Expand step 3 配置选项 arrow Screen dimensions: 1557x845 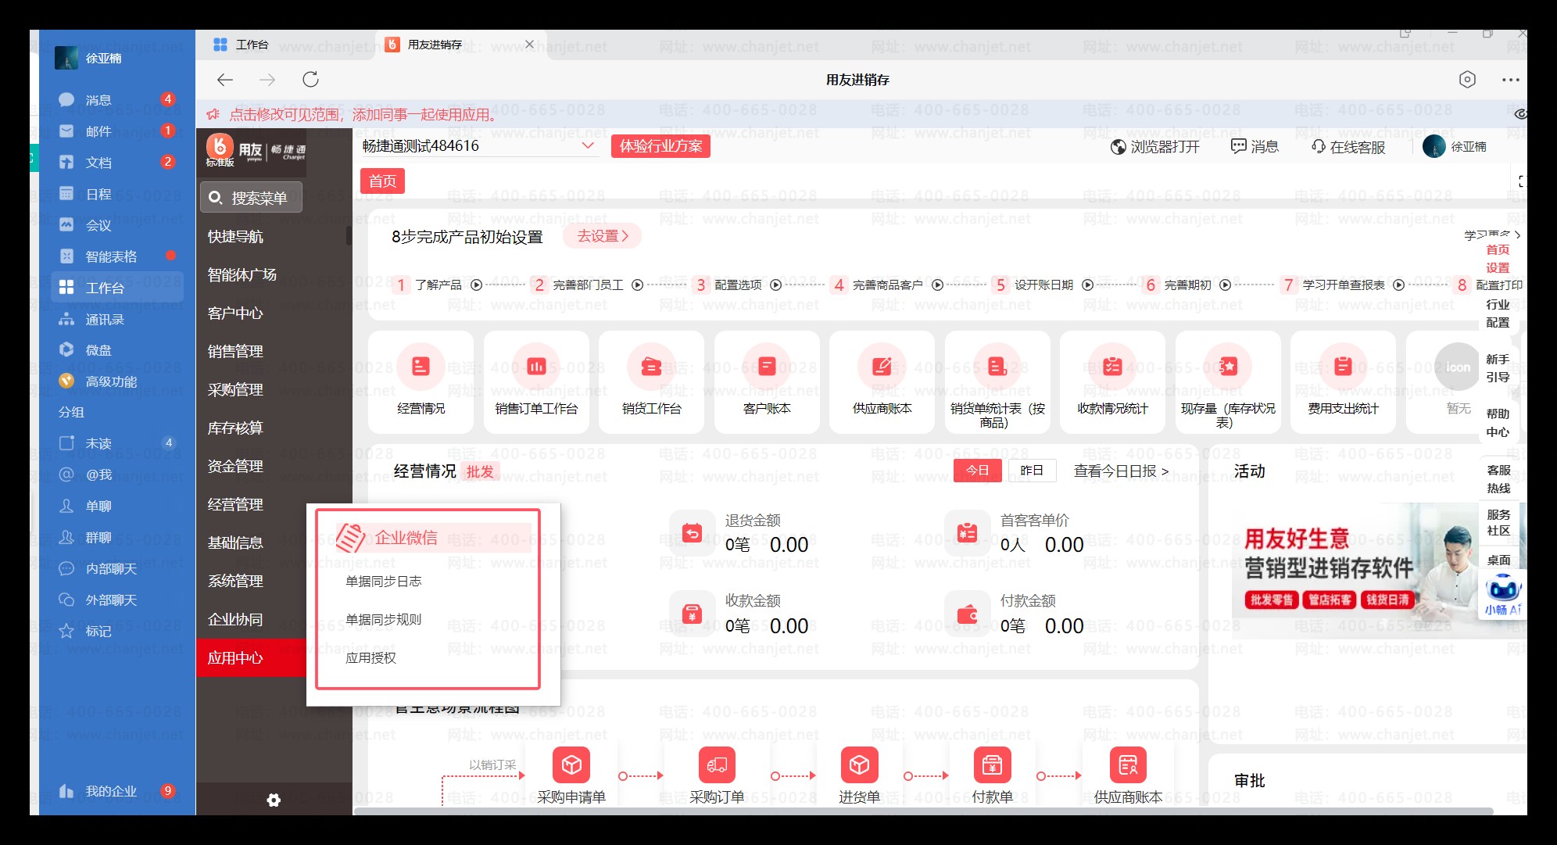pyautogui.click(x=775, y=285)
